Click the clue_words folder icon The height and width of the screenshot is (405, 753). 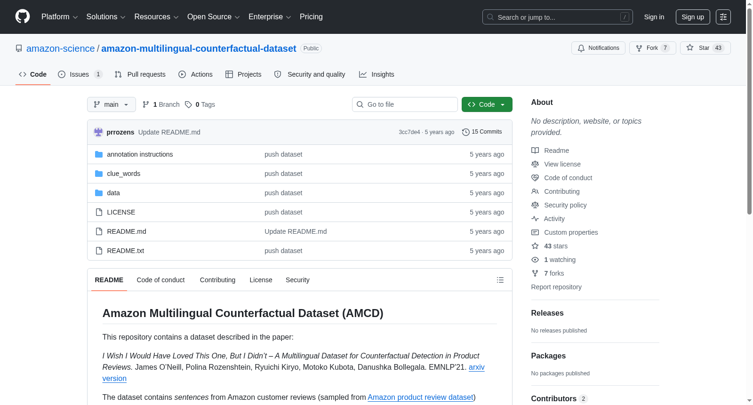click(x=99, y=174)
